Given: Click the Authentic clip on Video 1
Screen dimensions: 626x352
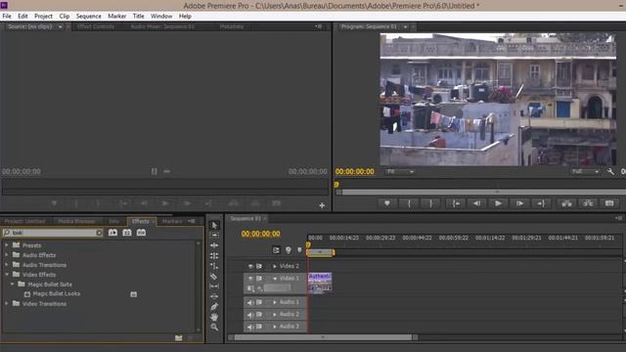Looking at the screenshot, I should 320,283.
